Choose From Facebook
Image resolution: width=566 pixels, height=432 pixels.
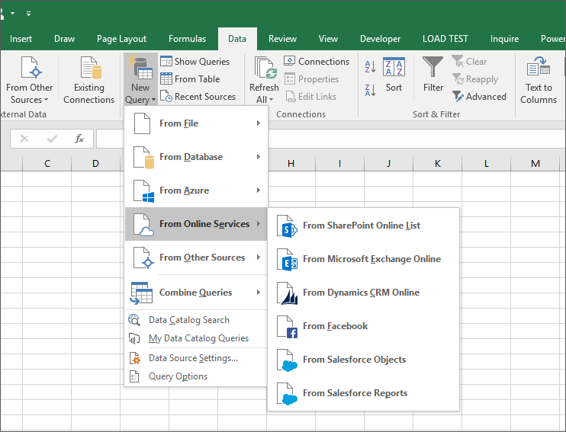point(364,326)
